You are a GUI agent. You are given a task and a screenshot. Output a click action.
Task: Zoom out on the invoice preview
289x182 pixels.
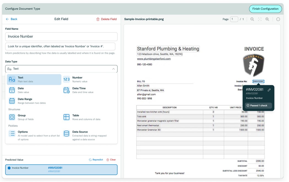click(x=253, y=19)
